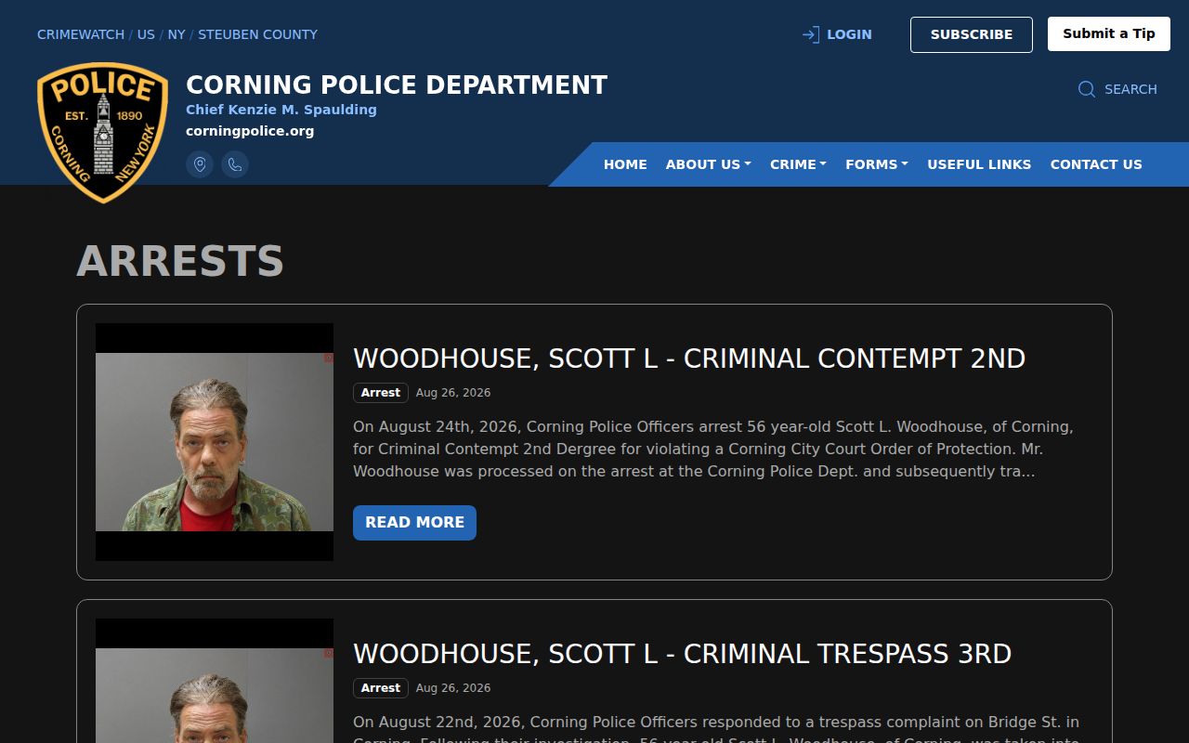Open the LOGIN link text
The height and width of the screenshot is (743, 1189).
[849, 34]
